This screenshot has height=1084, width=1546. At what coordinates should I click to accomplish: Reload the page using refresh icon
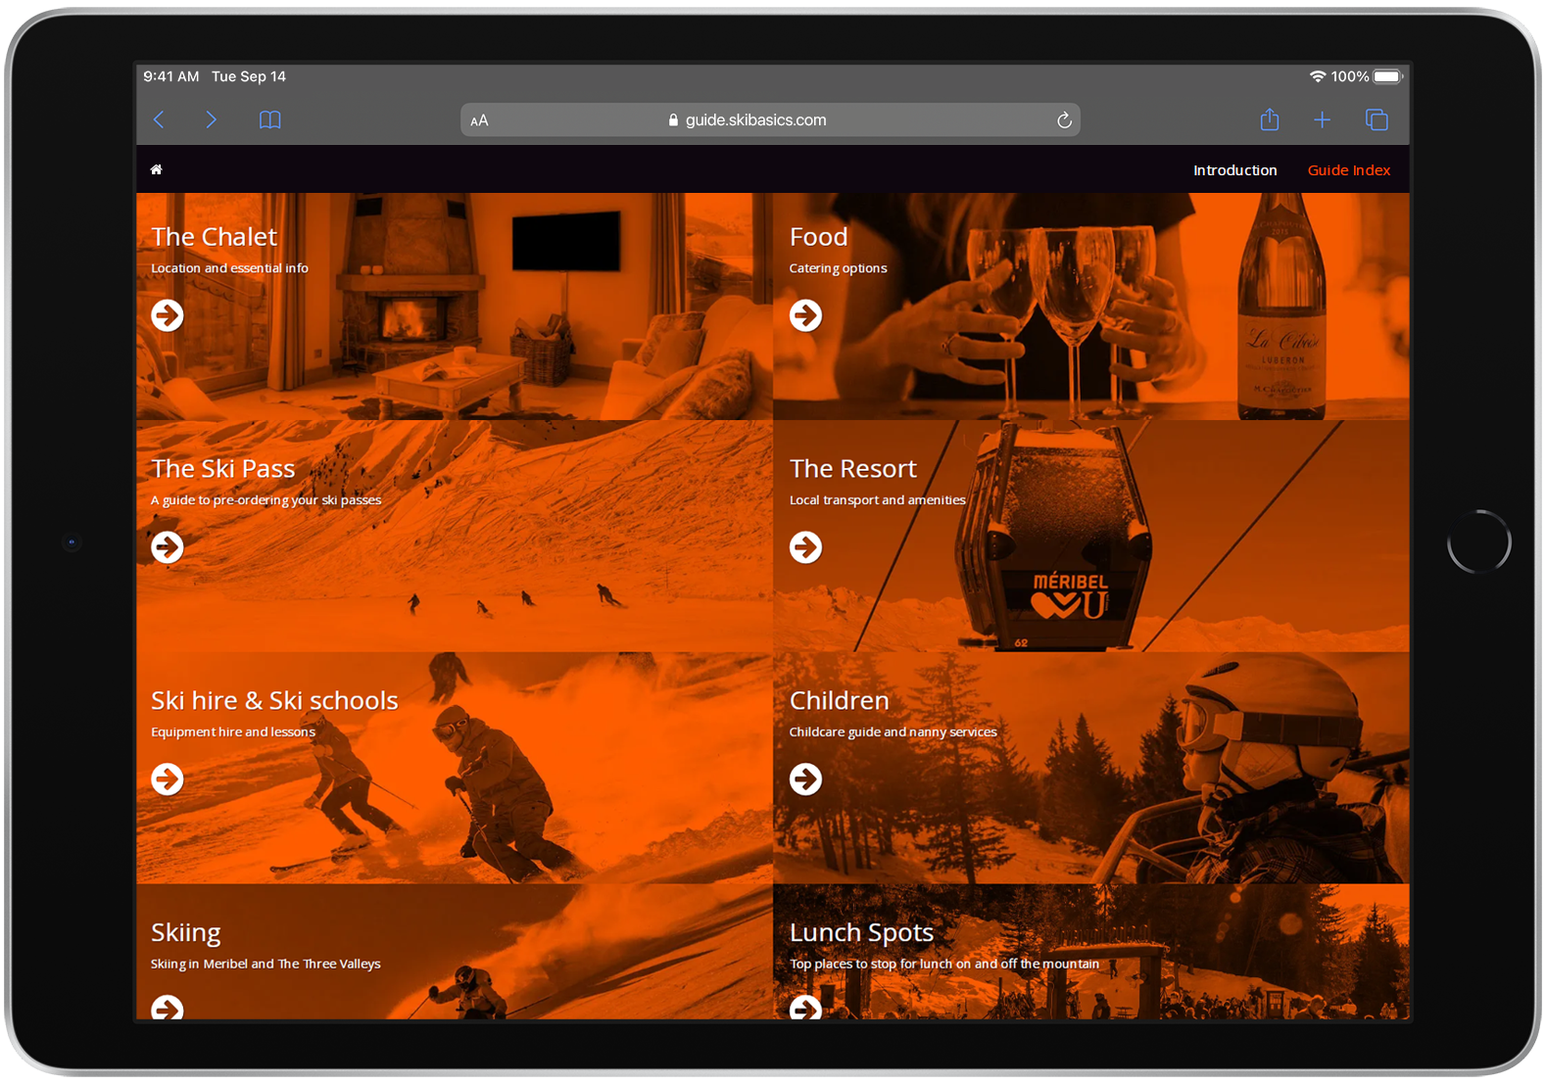[x=1064, y=120]
